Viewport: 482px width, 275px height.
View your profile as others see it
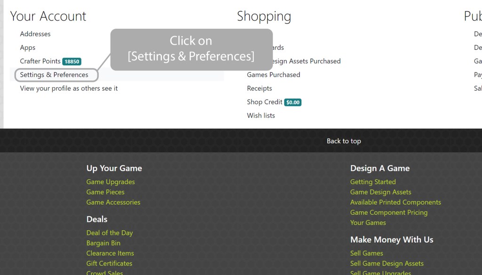pos(69,88)
